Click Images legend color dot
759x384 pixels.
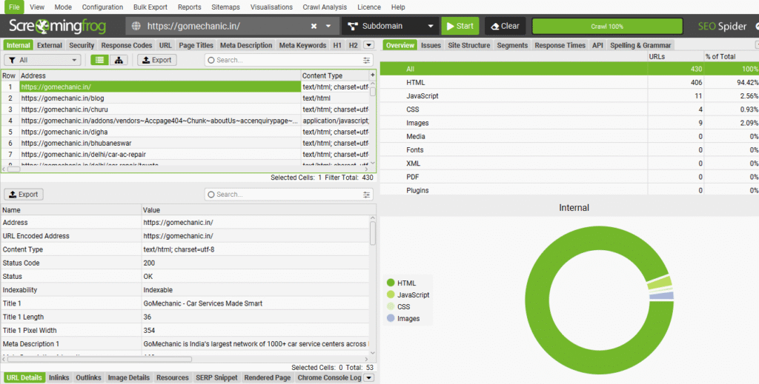point(391,318)
